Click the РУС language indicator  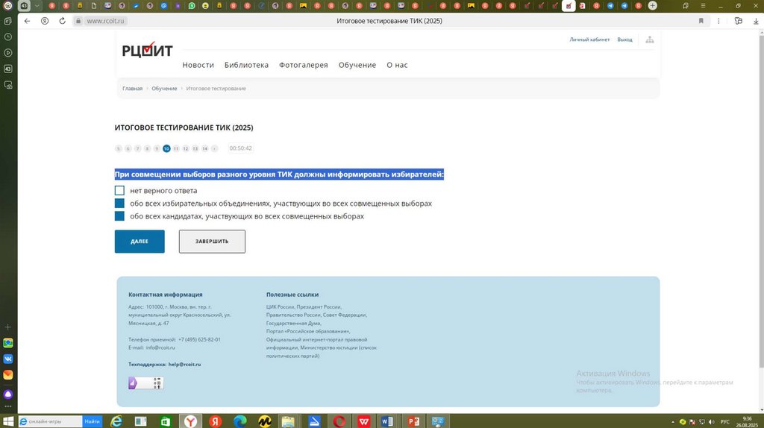point(725,422)
